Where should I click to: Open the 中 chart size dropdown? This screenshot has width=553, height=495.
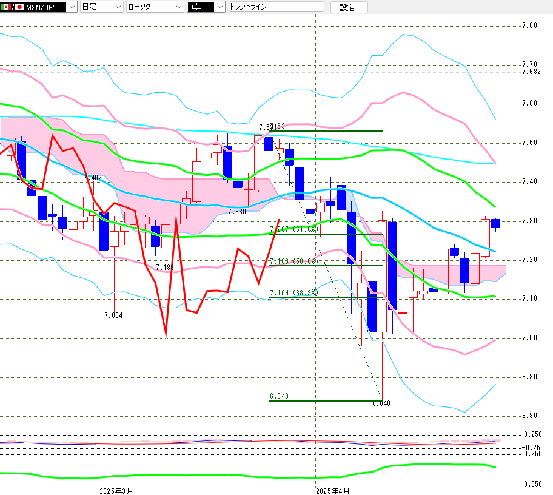tap(206, 7)
